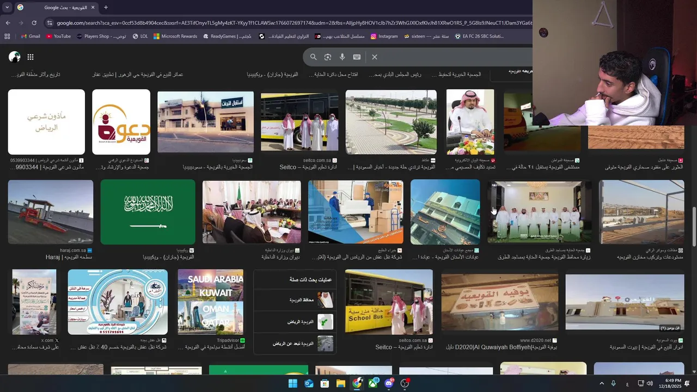Image resolution: width=697 pixels, height=392 pixels.
Task: Open the notifications bell icon
Action: coord(688,384)
